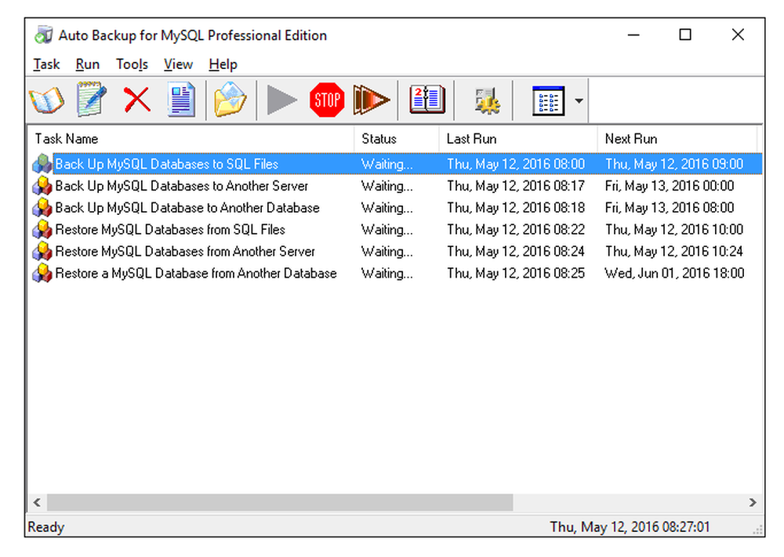Click the horizontal scrollbar right arrow

coord(753,502)
